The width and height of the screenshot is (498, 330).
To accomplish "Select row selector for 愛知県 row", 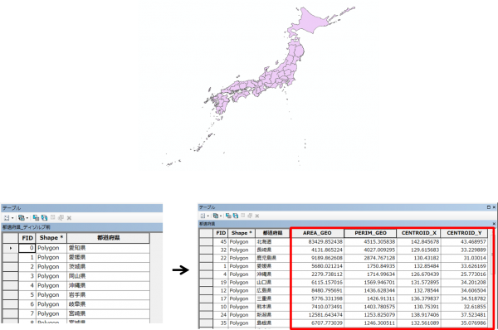I will click(x=11, y=248).
